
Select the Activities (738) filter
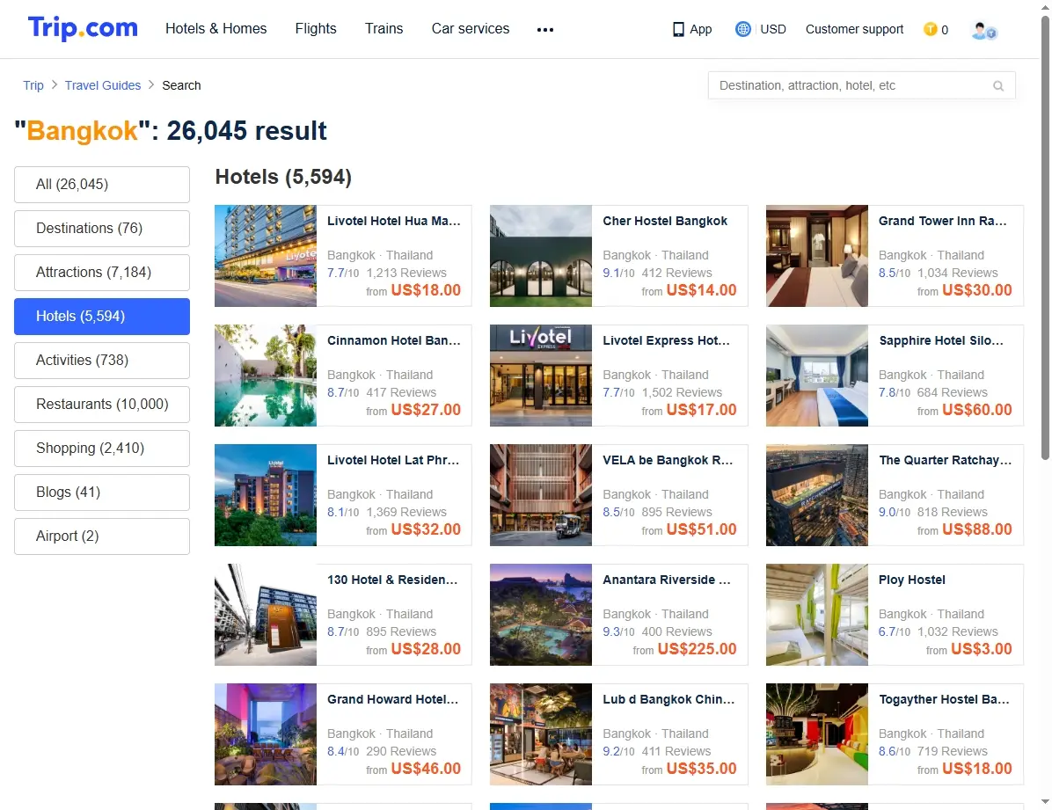(102, 361)
